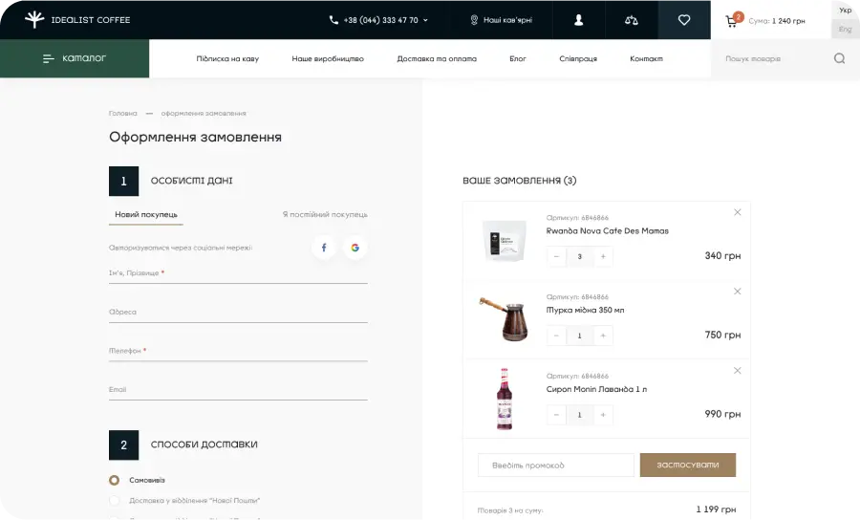The height and width of the screenshot is (520, 860).
Task: Click the search magnifier icon
Action: (839, 58)
